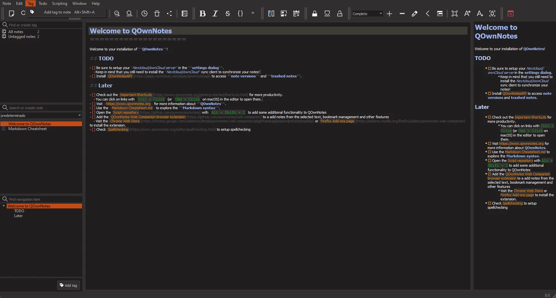Image resolution: width=556 pixels, height=298 pixels.
Task: Open the Completo workspace dropdown
Action: point(368,14)
